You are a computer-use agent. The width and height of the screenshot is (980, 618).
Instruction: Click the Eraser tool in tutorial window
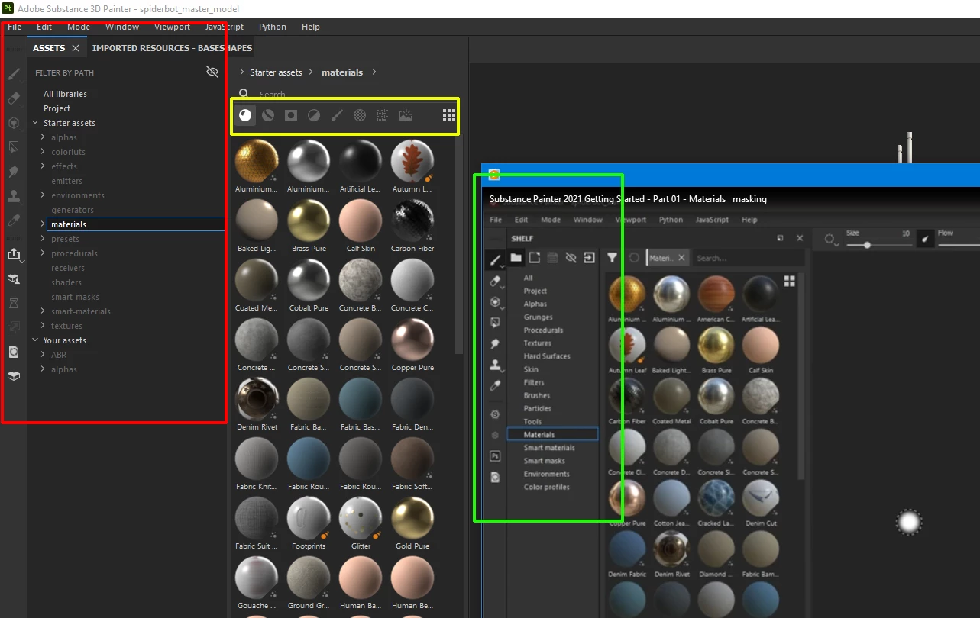pos(495,282)
